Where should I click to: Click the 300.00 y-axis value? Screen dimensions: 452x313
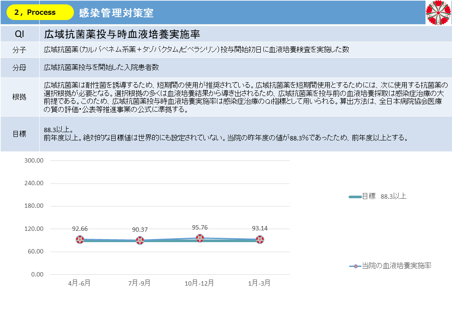point(34,160)
